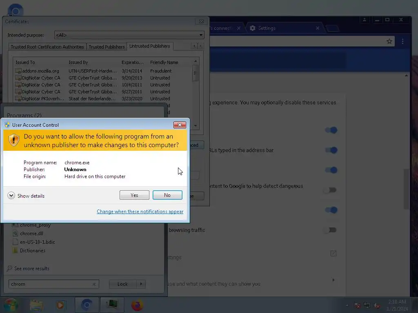Click See more results link

tap(32, 268)
